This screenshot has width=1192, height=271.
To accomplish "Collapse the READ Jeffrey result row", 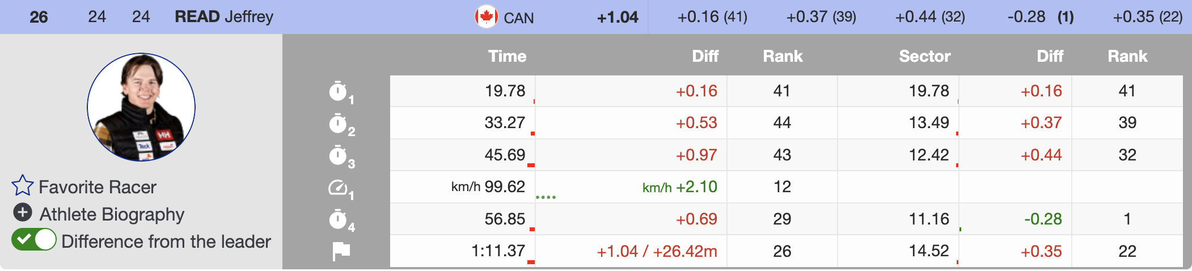I will (x=223, y=17).
